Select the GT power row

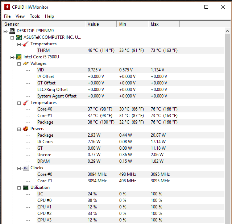point(130,148)
